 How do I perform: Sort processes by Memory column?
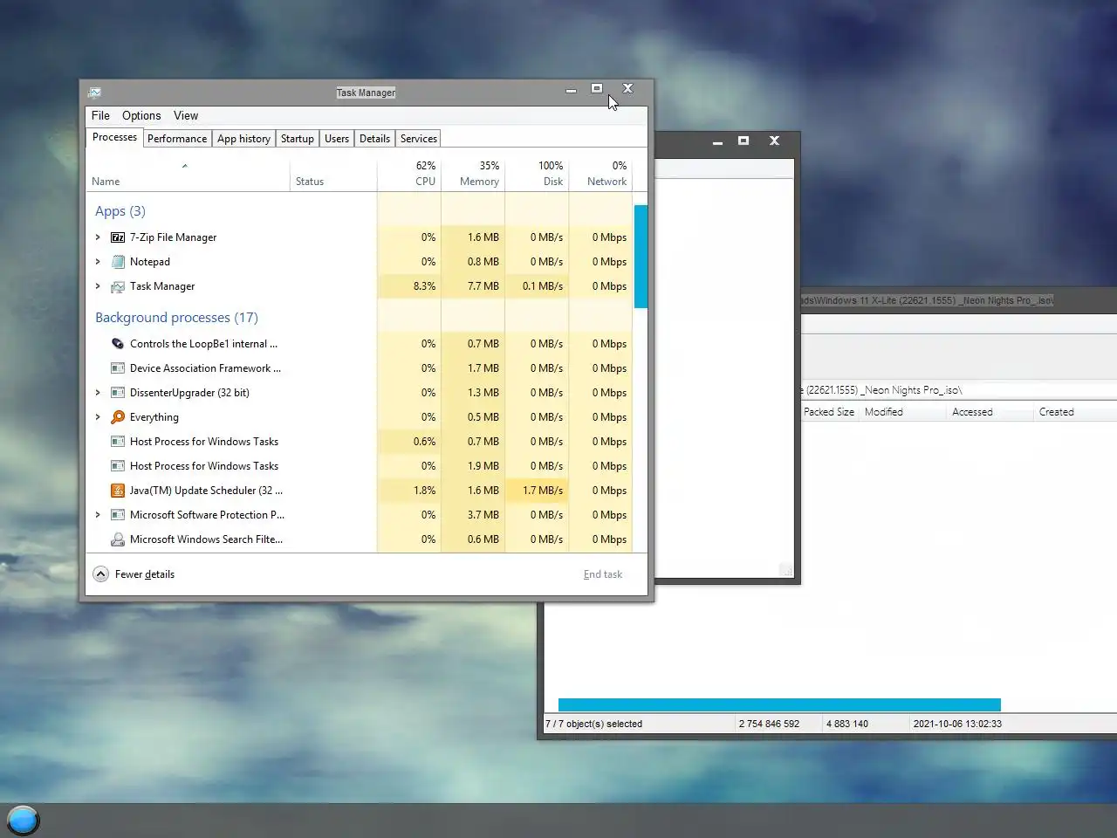[473, 174]
